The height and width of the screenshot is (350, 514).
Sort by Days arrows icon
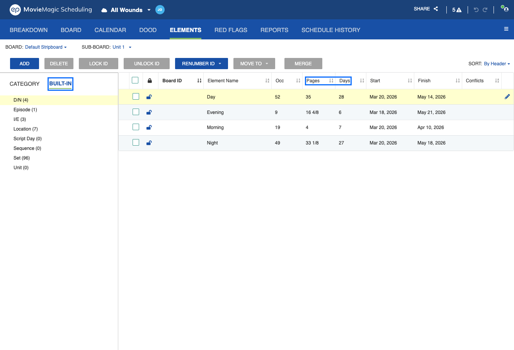tap(362, 81)
